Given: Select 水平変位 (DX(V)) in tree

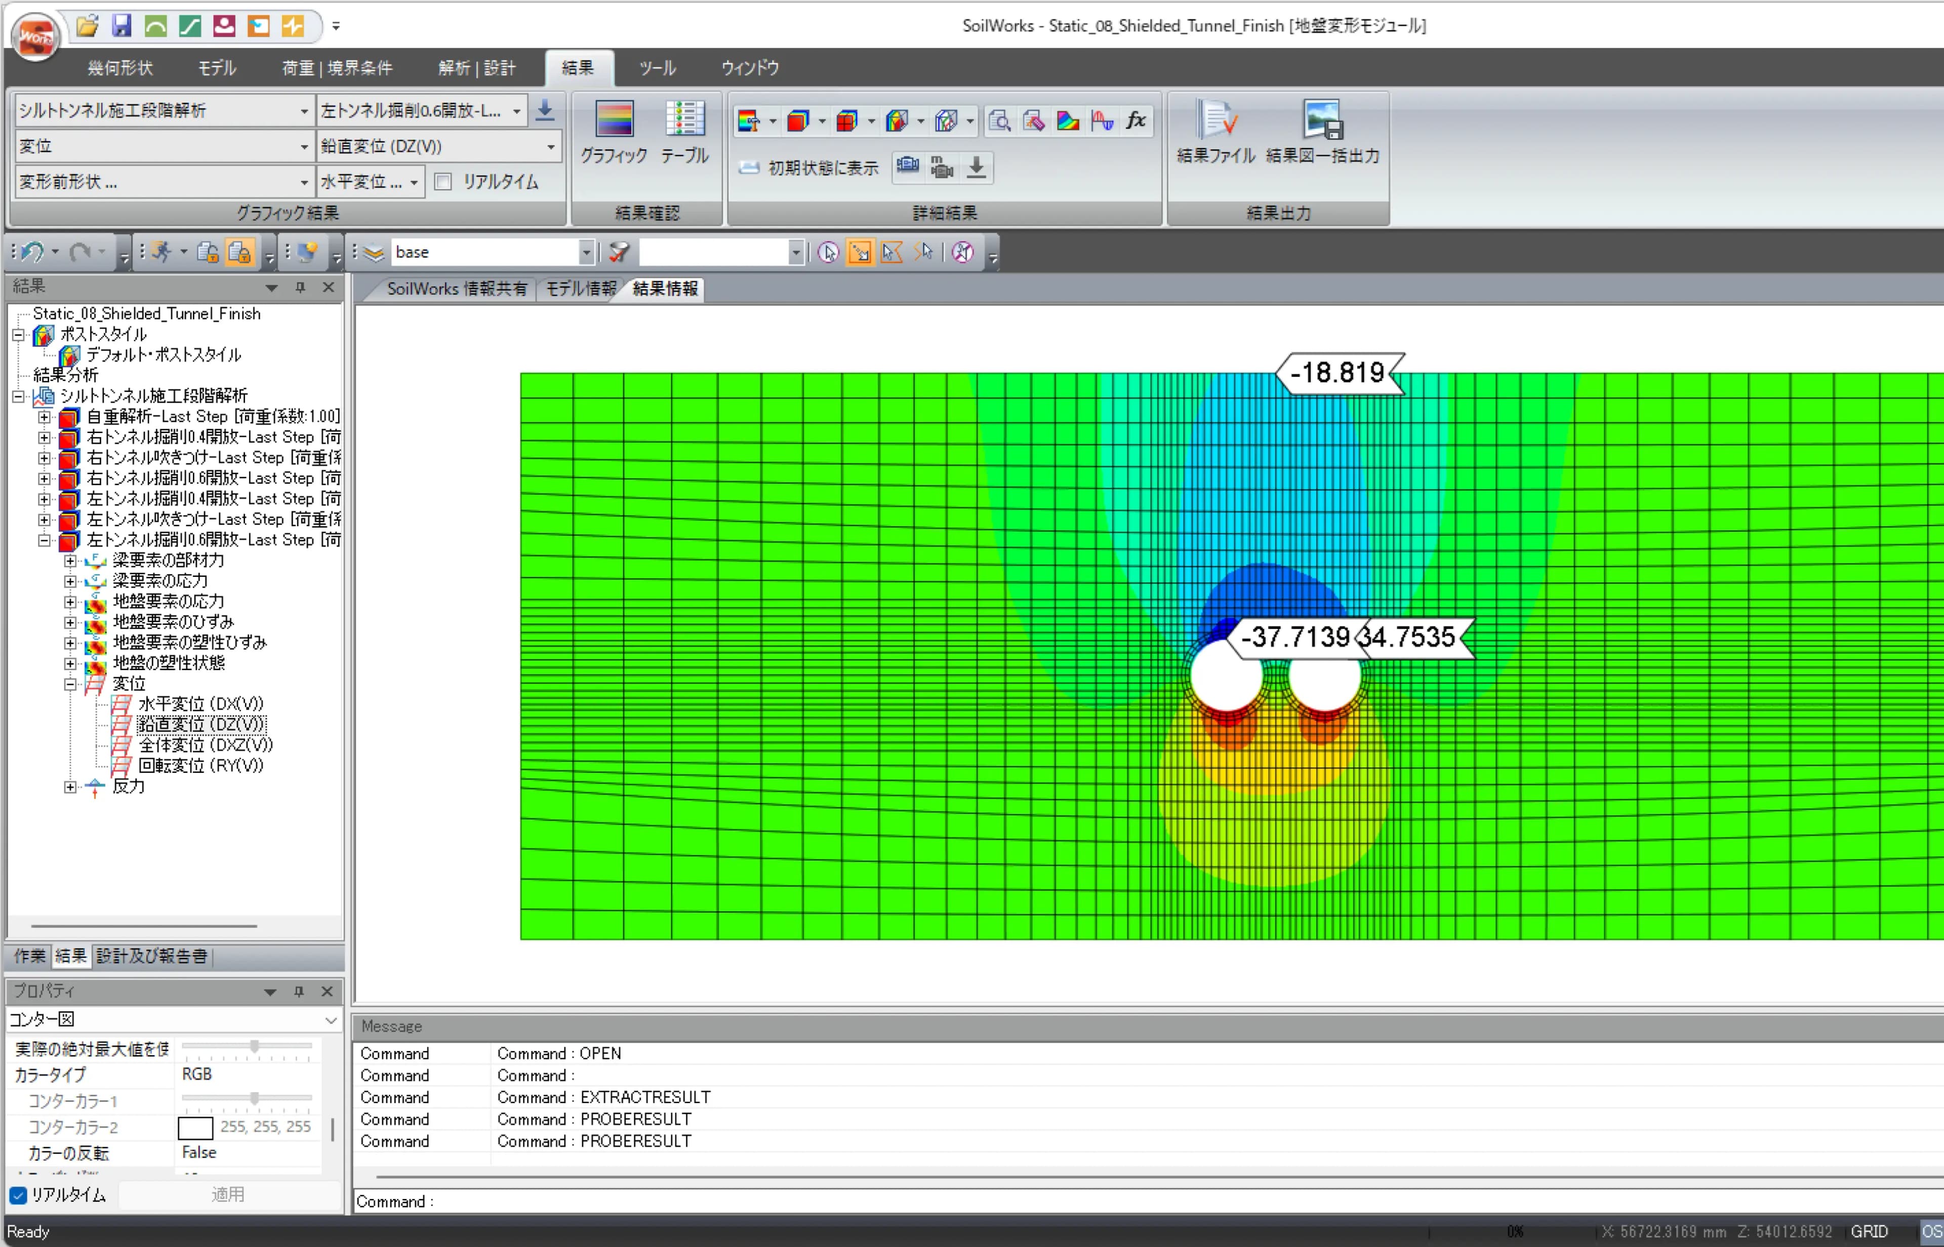Looking at the screenshot, I should coord(200,704).
